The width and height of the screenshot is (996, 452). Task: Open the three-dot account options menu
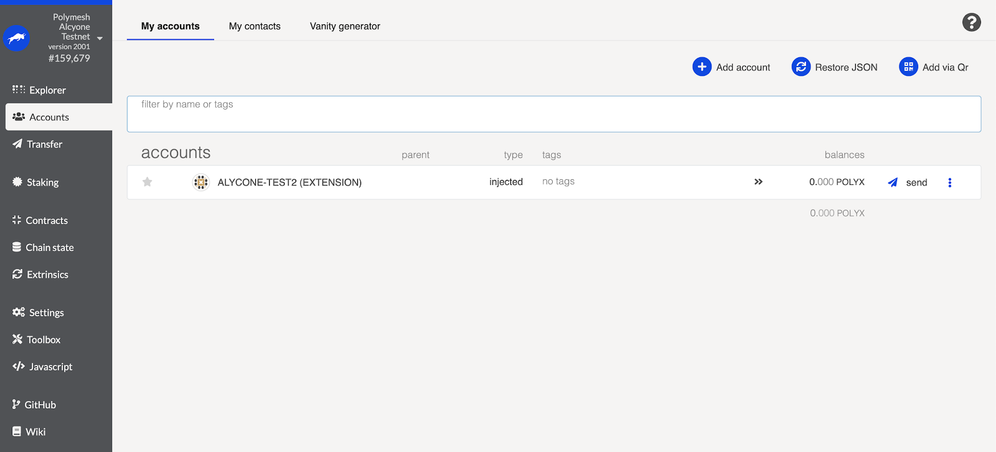click(x=949, y=182)
